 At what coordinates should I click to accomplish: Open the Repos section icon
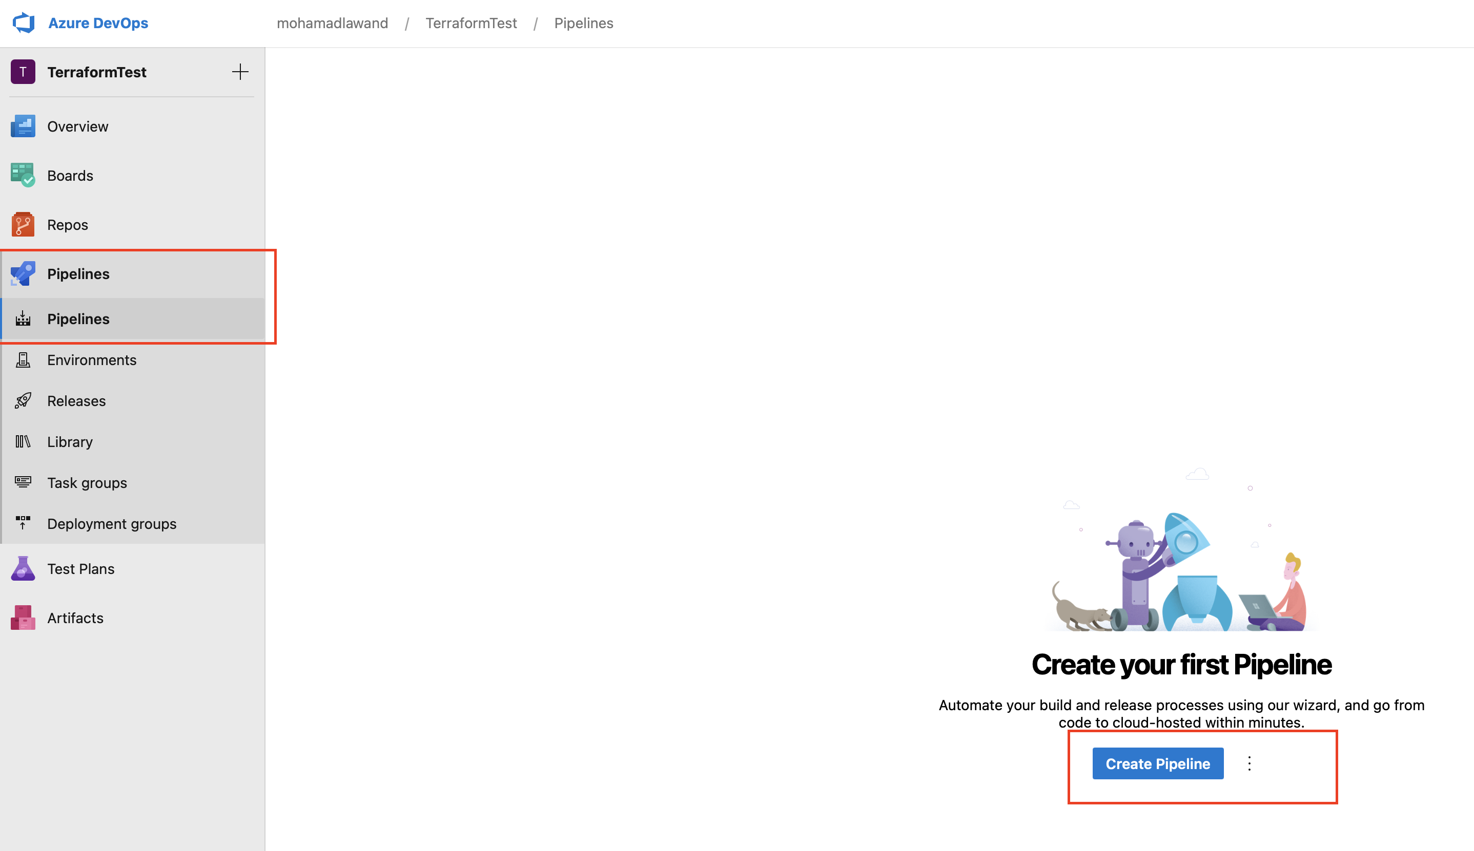coord(23,224)
